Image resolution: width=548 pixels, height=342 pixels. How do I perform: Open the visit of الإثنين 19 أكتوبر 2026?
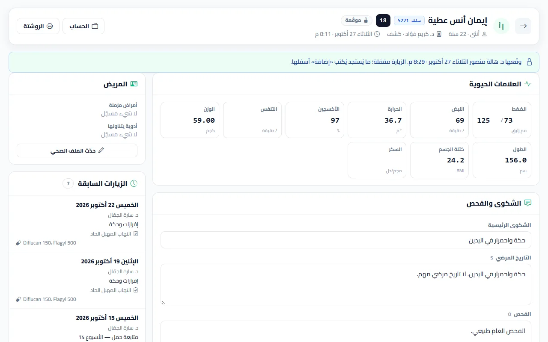pyautogui.click(x=77, y=280)
